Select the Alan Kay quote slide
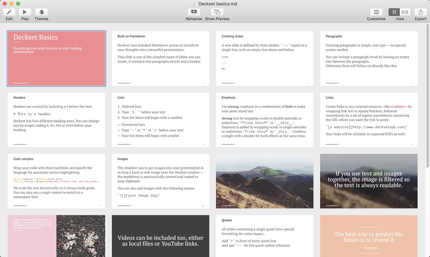The width and height of the screenshot is (430, 257). (x=369, y=236)
